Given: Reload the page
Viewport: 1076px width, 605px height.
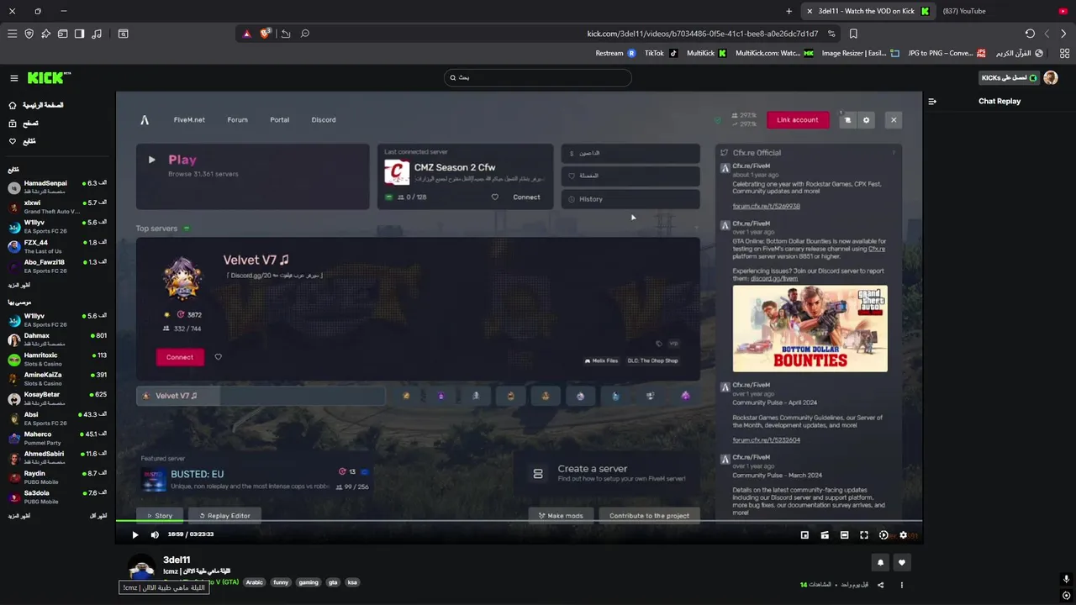Looking at the screenshot, I should tap(1030, 34).
